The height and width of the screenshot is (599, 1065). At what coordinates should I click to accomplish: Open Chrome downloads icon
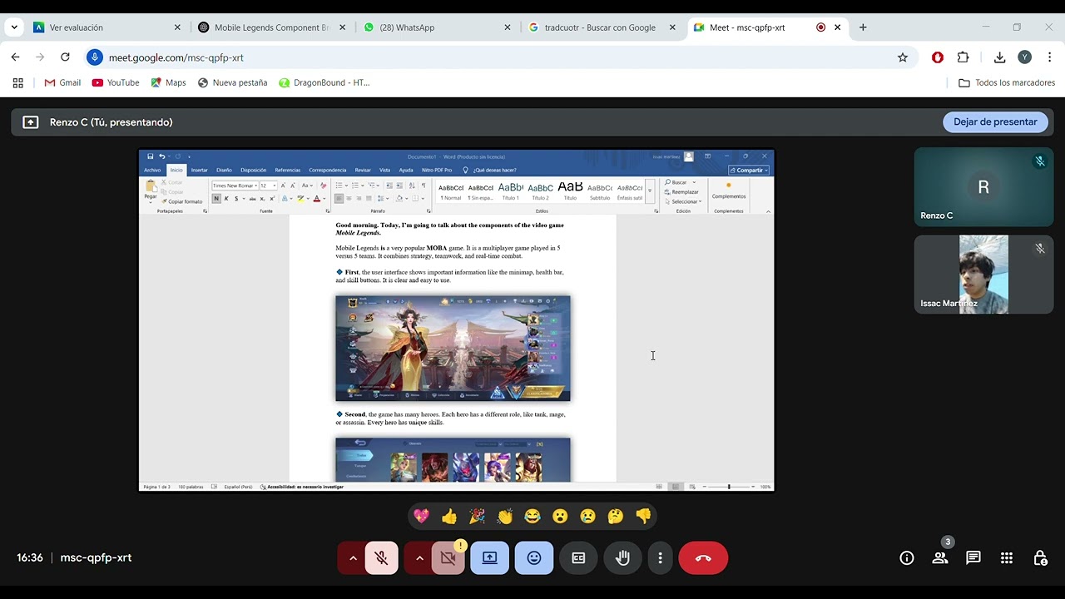click(x=999, y=57)
